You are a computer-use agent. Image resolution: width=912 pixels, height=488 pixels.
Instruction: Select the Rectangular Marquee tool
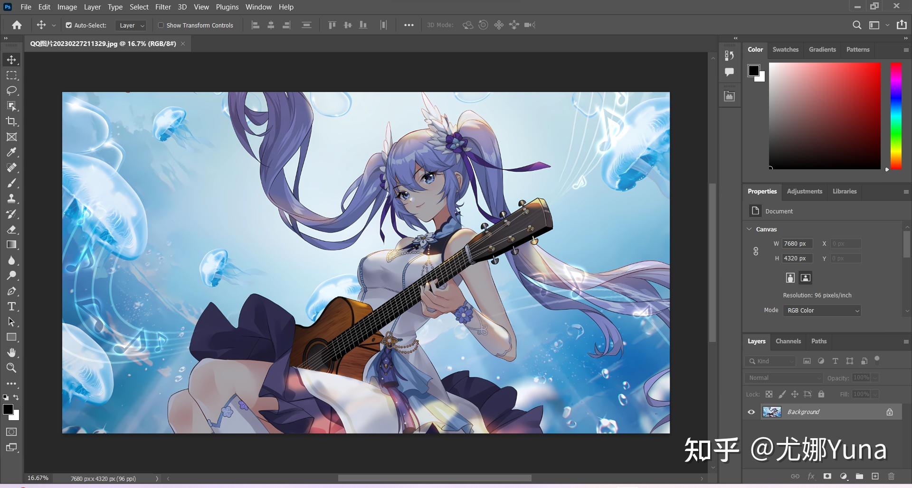click(x=11, y=75)
